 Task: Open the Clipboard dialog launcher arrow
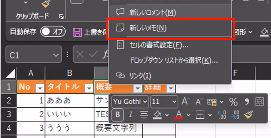[x=61, y=17]
